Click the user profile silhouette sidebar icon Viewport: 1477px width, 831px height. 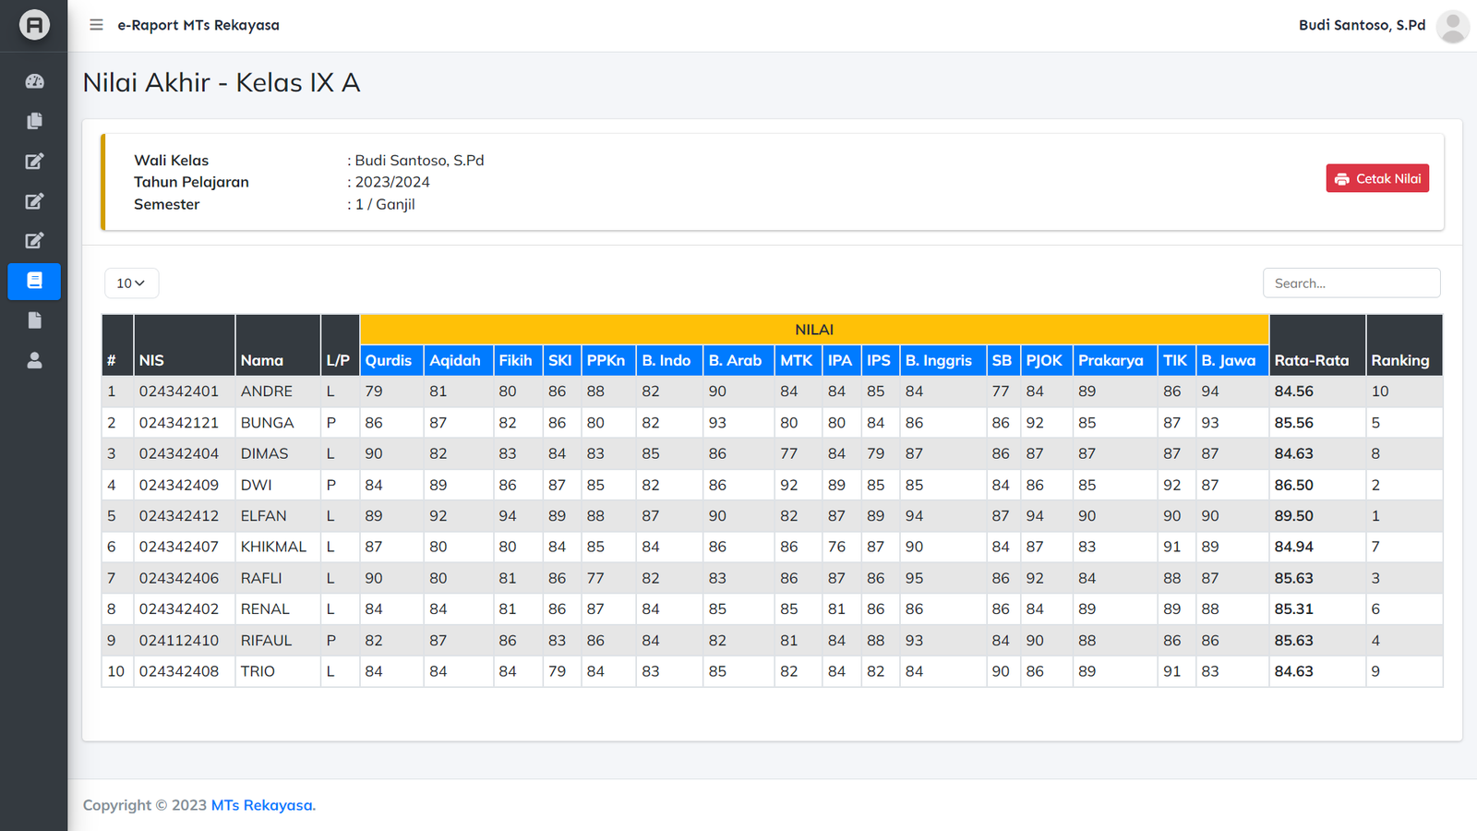[x=34, y=360]
